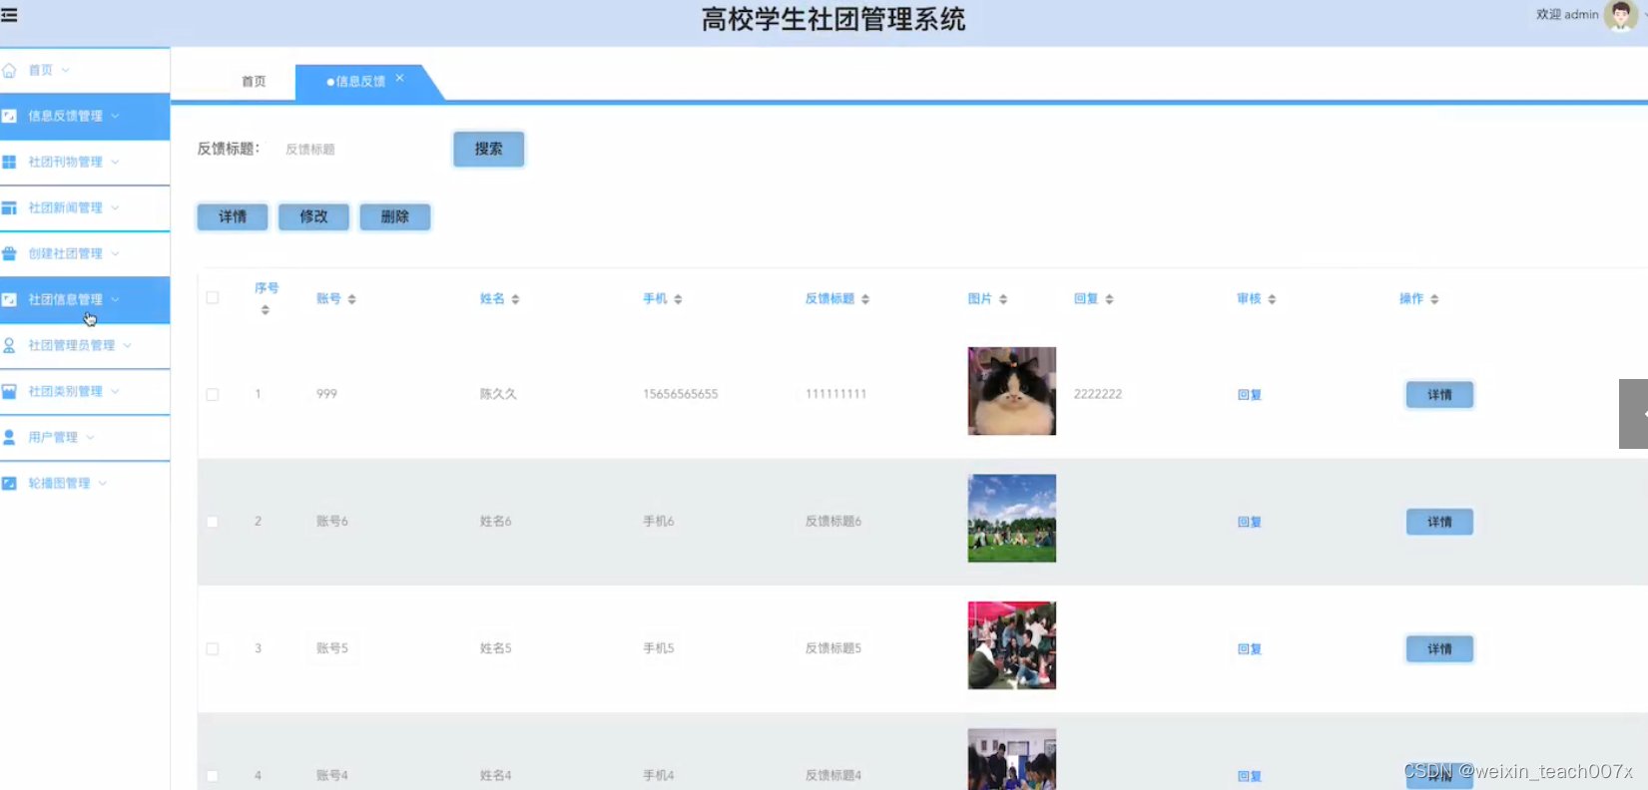
Task: Sort by 反馈标题 column arrows
Action: pos(865,299)
